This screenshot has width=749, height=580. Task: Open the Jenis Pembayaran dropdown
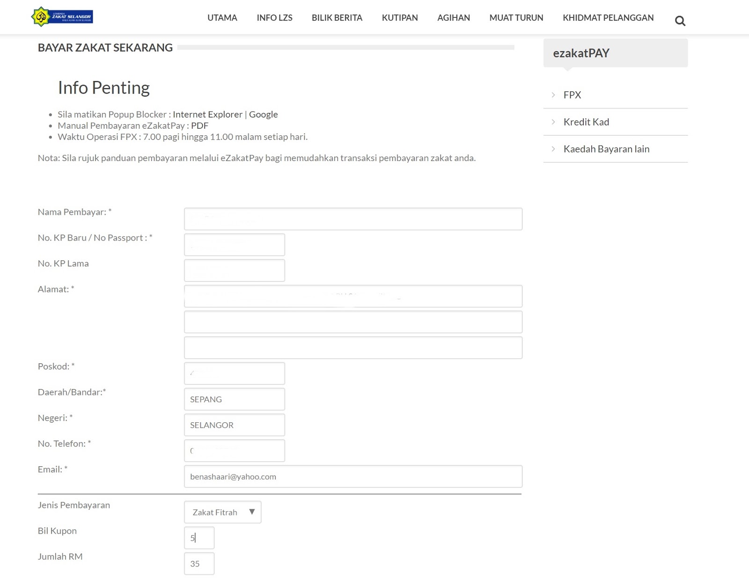click(x=223, y=512)
